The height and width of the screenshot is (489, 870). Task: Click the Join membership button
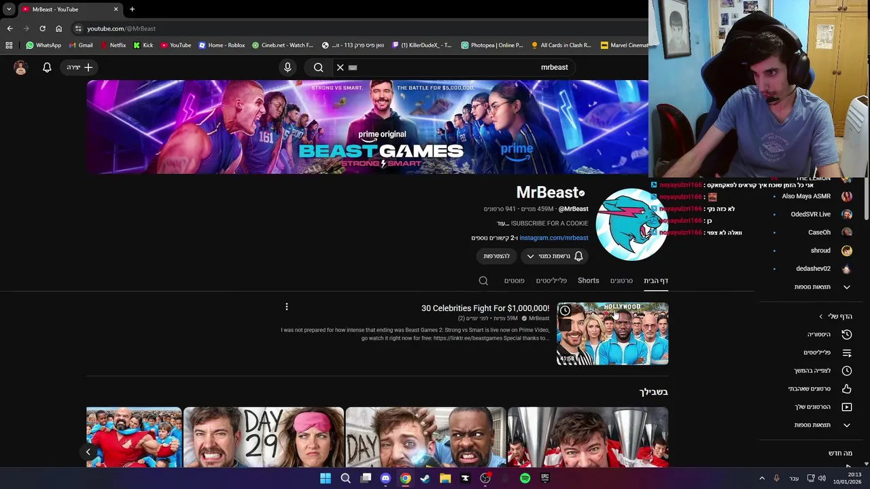tap(496, 256)
